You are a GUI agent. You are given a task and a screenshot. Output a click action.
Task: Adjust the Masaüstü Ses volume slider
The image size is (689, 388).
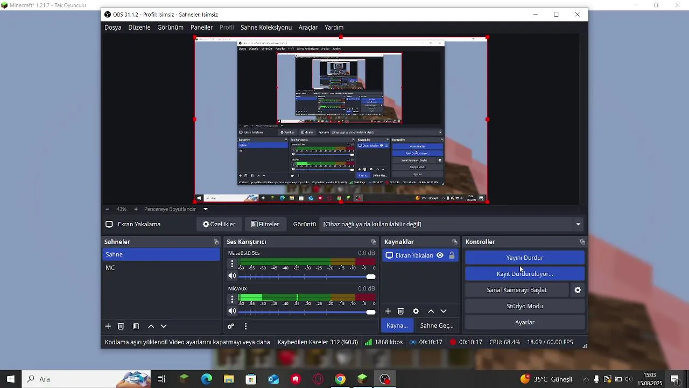(x=307, y=276)
